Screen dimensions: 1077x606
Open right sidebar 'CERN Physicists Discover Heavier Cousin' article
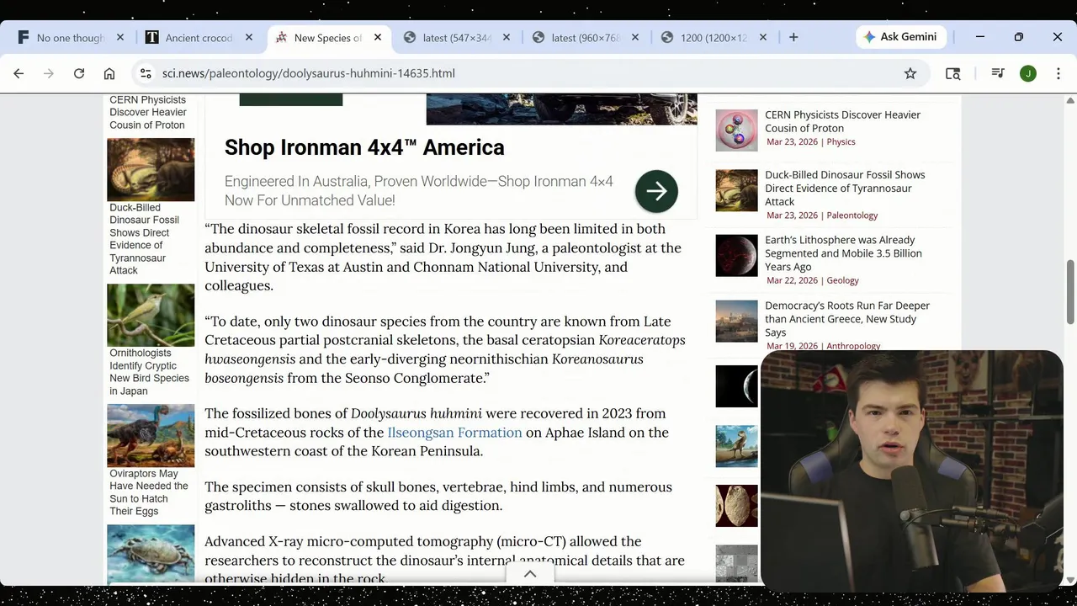842,121
